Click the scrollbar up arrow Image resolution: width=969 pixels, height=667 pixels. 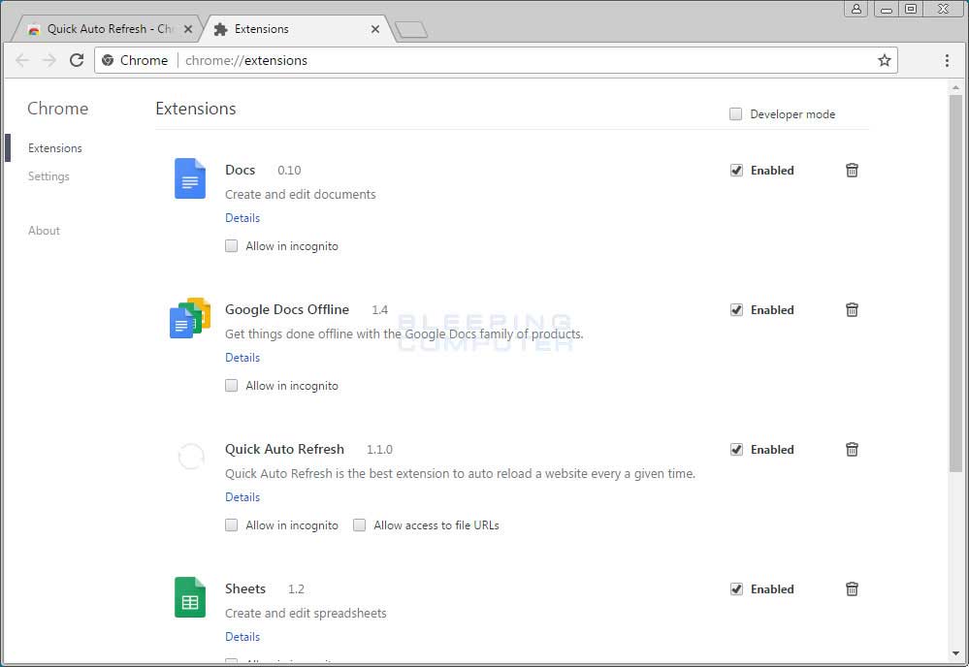[x=955, y=88]
